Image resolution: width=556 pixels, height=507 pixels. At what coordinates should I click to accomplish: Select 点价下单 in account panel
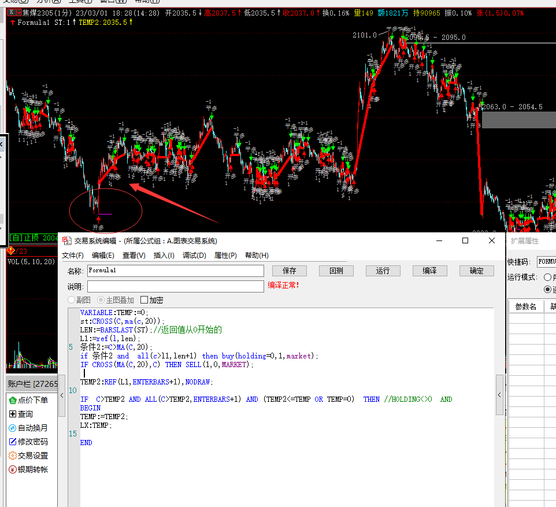point(33,400)
